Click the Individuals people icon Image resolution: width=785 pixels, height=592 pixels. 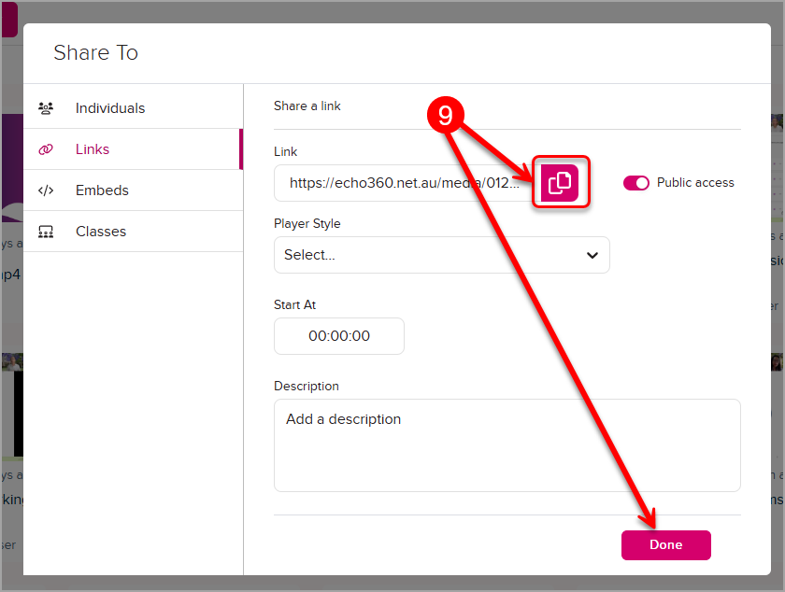pyautogui.click(x=45, y=108)
